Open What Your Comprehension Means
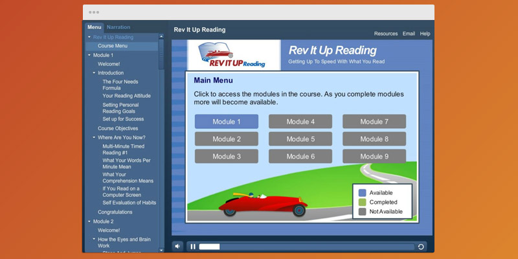Image resolution: width=518 pixels, height=259 pixels. 128,177
